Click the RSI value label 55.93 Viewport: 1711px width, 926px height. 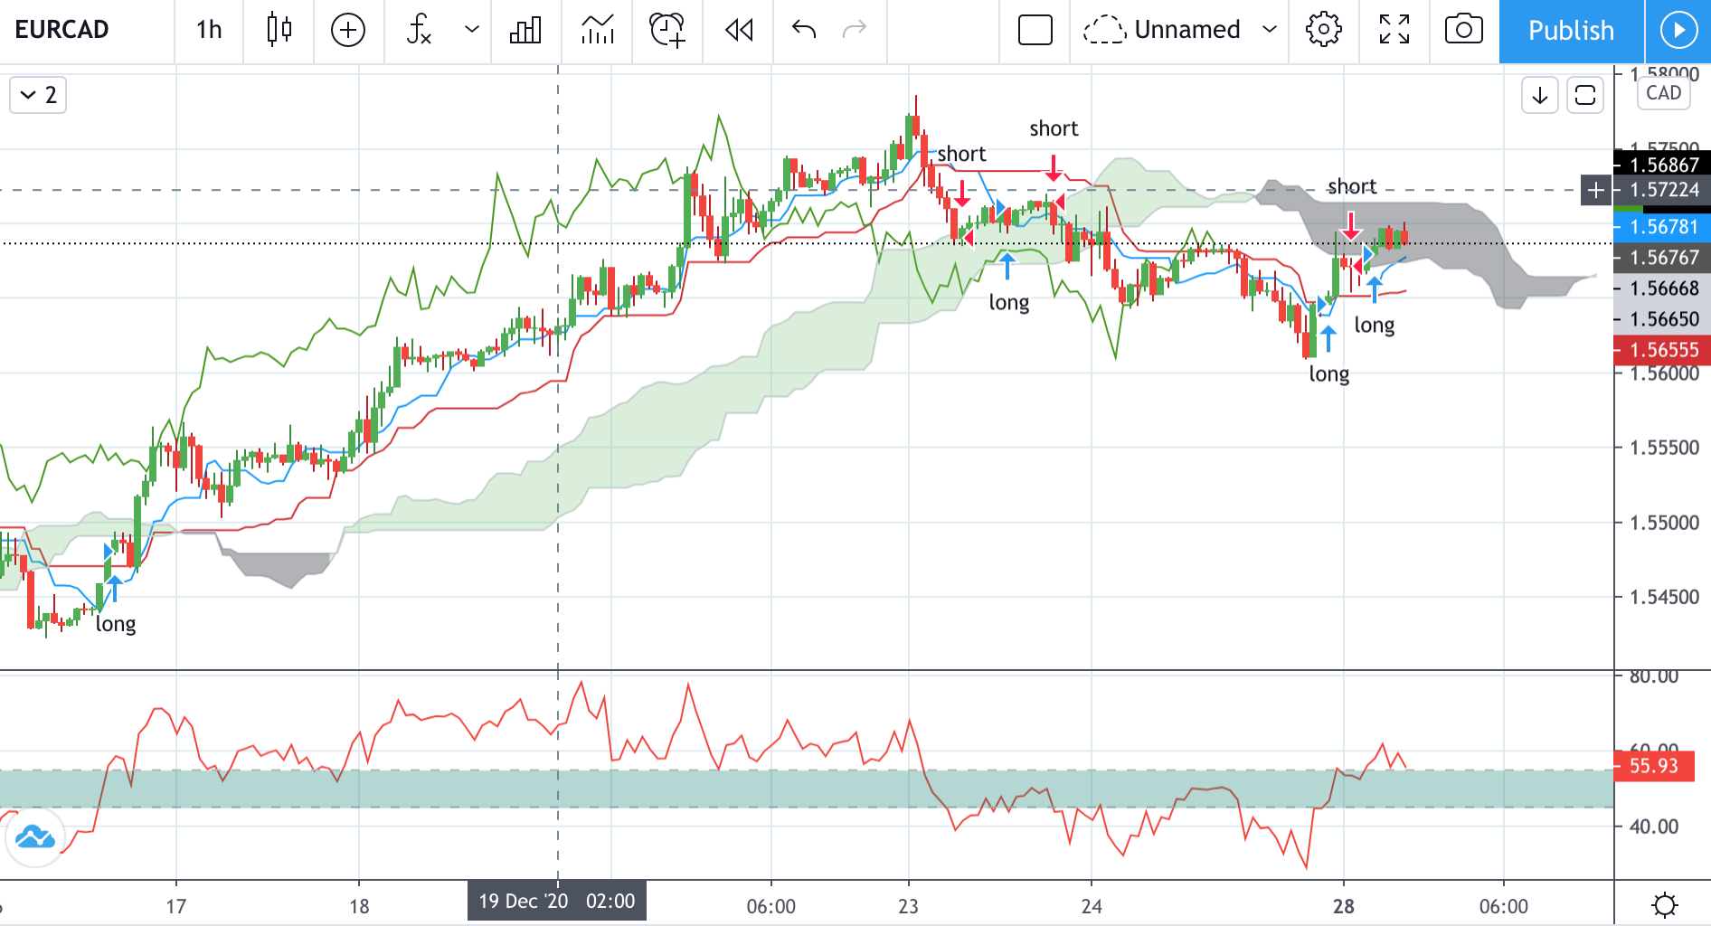click(1653, 766)
